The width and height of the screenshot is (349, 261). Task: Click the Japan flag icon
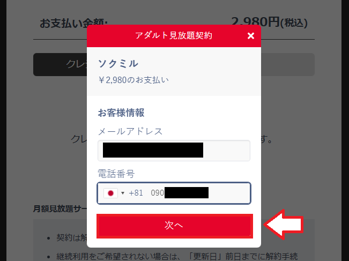(x=110, y=193)
